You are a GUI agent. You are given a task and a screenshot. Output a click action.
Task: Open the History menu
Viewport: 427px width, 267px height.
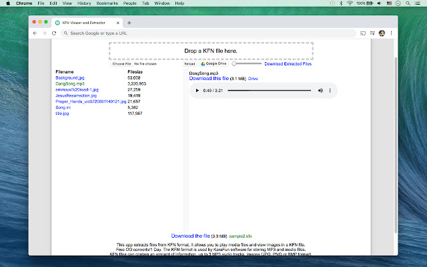coord(84,3)
